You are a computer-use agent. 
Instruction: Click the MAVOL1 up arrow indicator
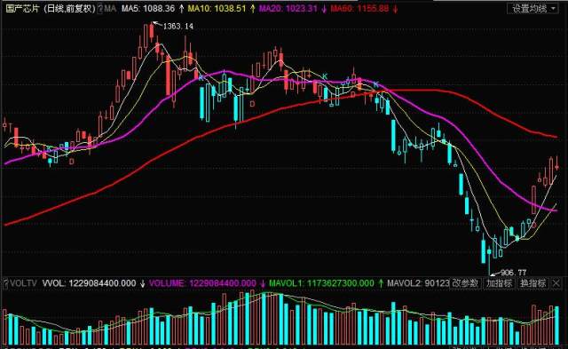coord(381,283)
